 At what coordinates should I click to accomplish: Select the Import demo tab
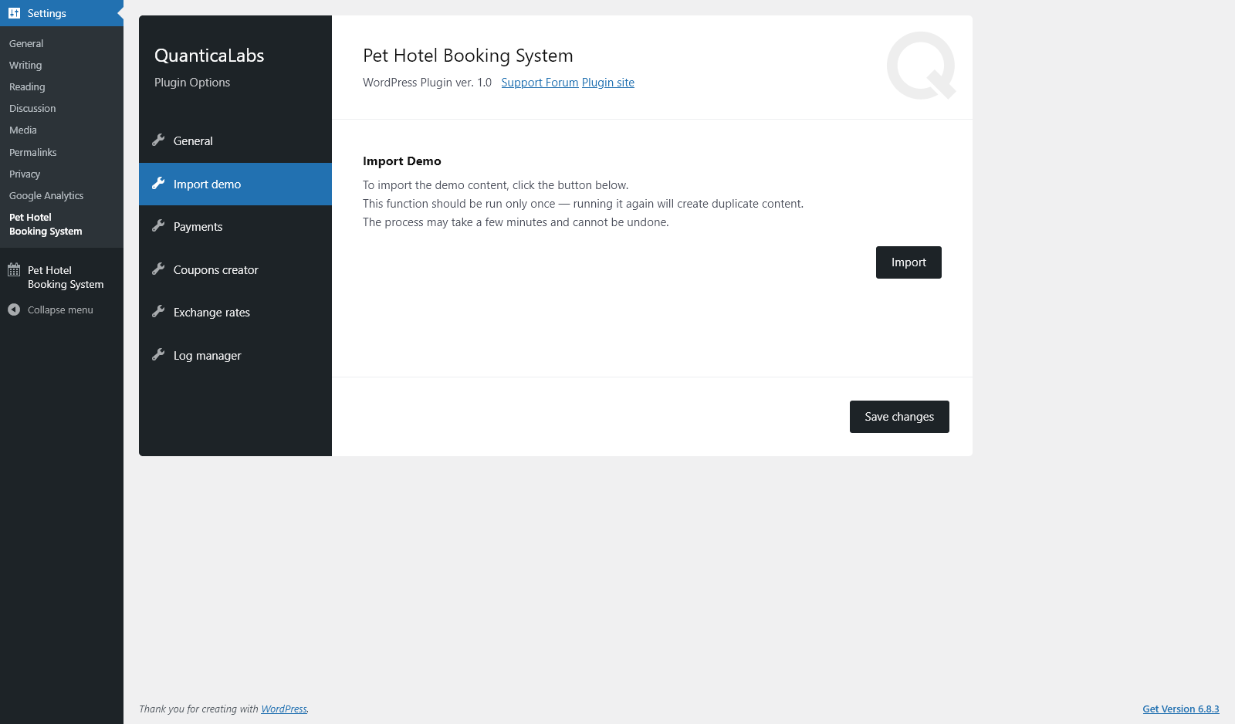tap(235, 184)
